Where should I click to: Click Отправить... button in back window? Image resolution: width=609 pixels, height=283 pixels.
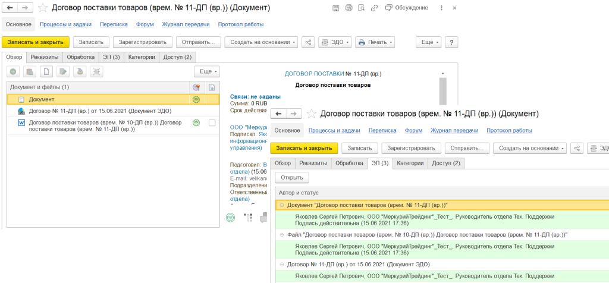199,42
